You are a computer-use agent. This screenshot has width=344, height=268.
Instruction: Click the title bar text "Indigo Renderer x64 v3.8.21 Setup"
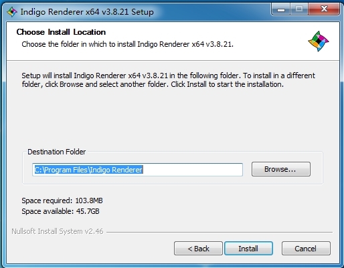87,12
